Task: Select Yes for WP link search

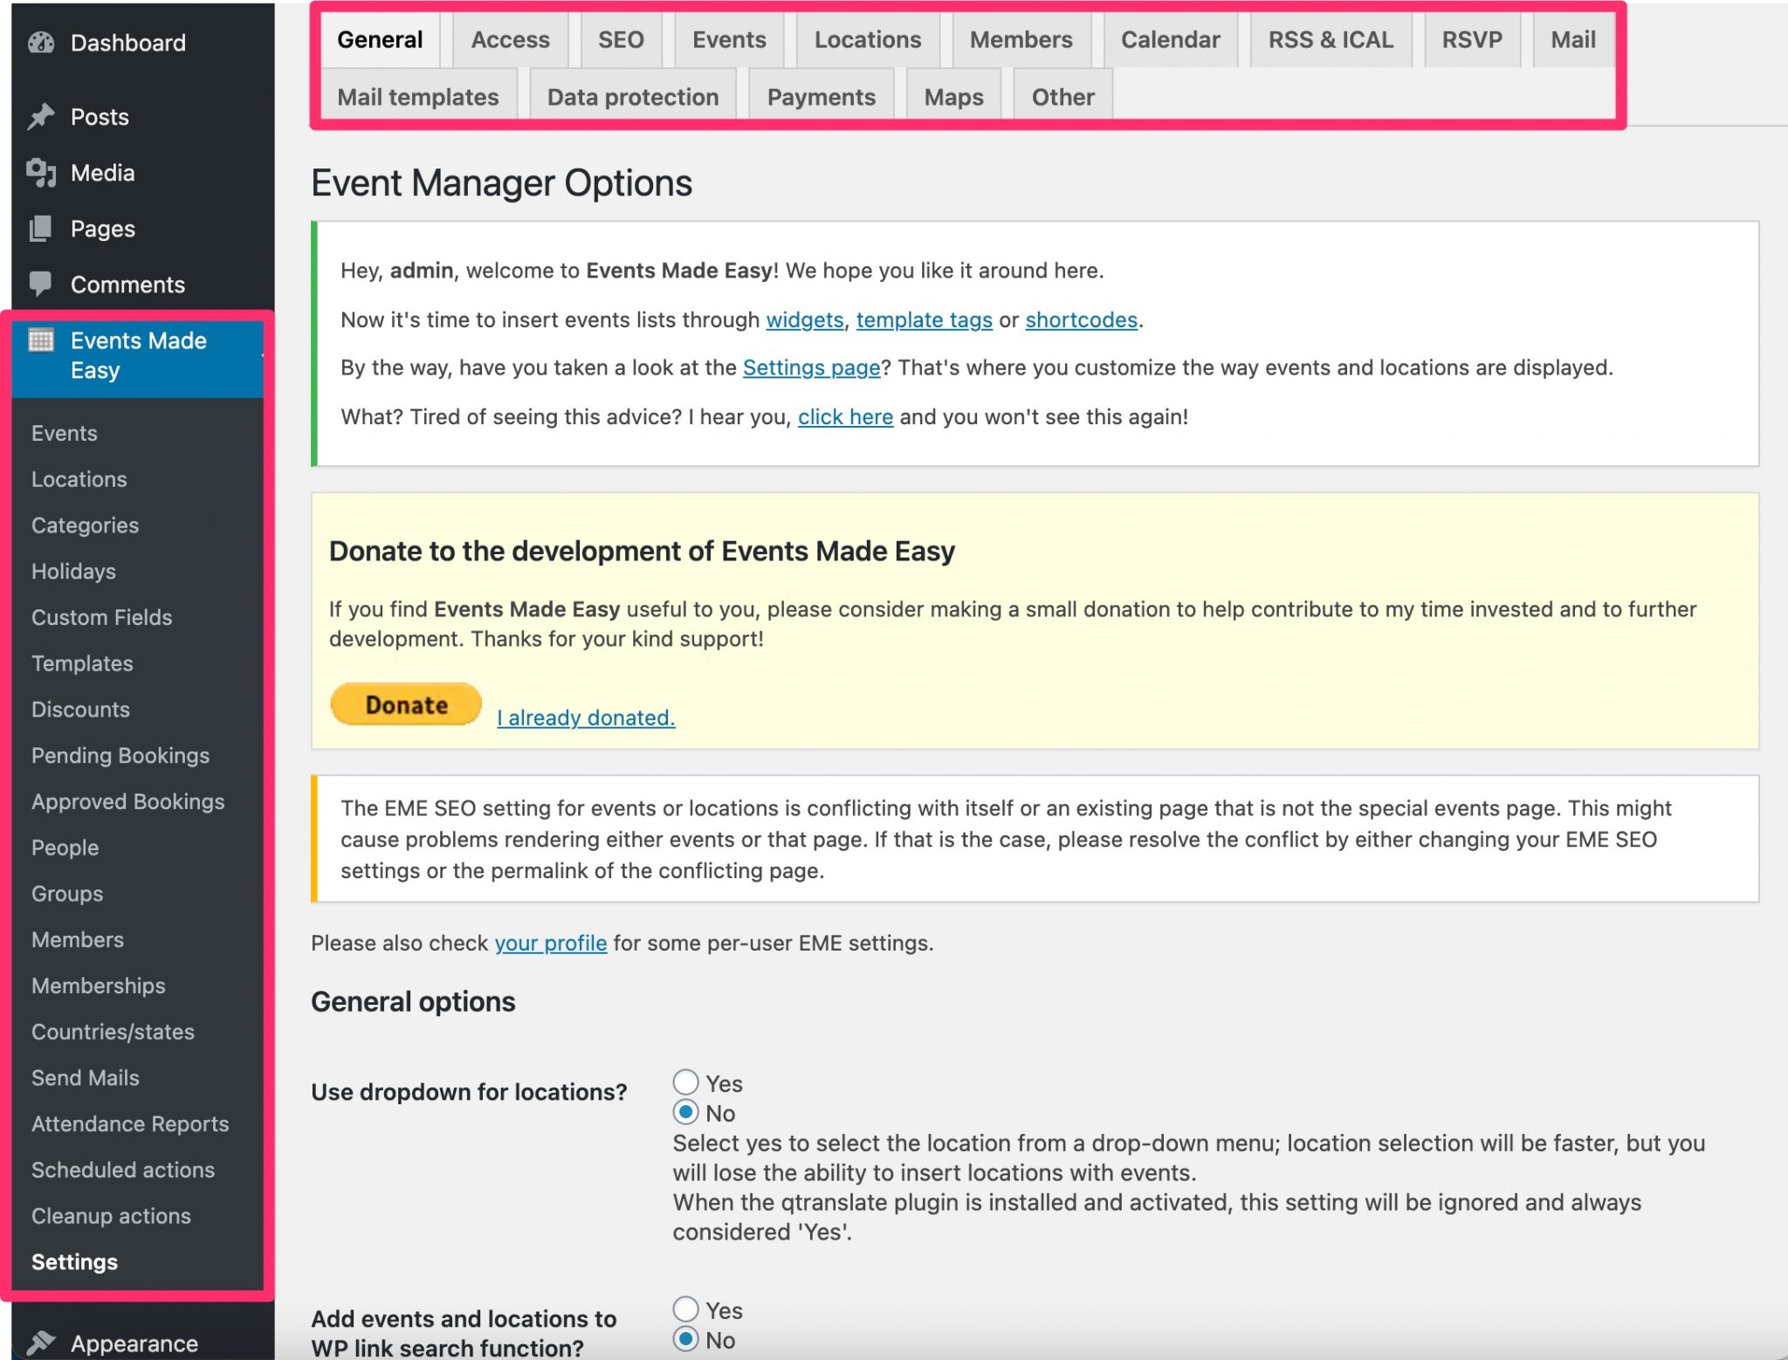Action: 686,1309
